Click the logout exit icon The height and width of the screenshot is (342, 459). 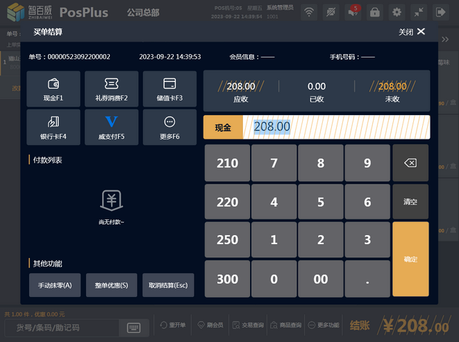pyautogui.click(x=440, y=12)
